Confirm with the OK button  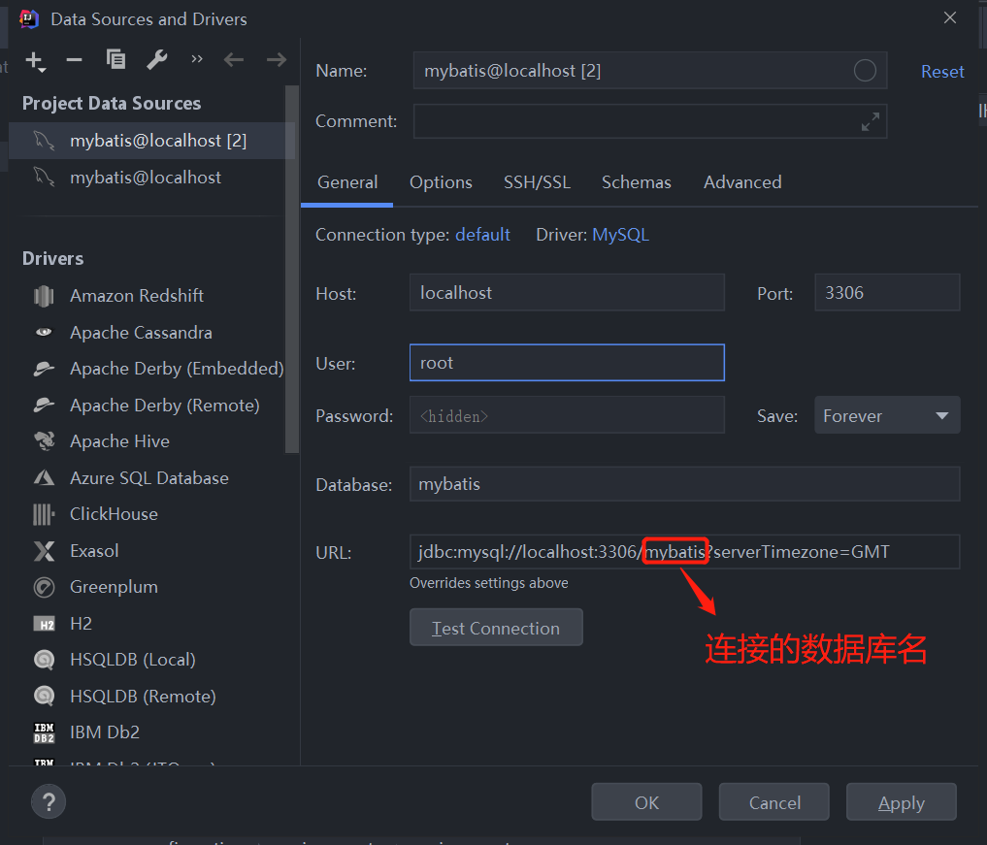(646, 802)
